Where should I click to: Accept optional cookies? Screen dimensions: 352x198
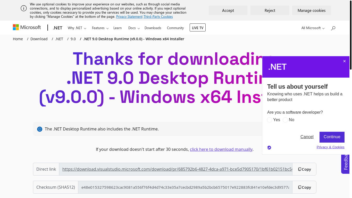point(228,10)
